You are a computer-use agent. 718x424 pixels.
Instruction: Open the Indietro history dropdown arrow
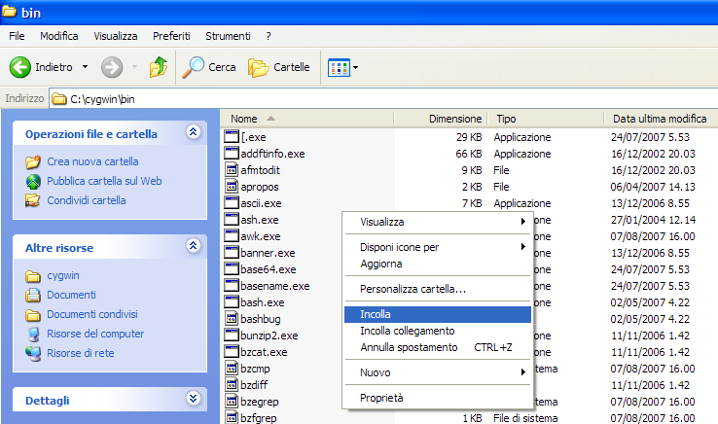point(86,67)
